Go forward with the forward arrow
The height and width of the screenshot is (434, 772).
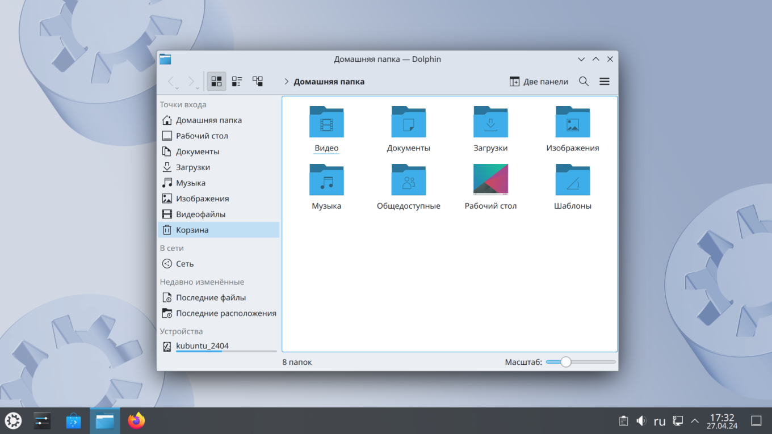pyautogui.click(x=191, y=81)
